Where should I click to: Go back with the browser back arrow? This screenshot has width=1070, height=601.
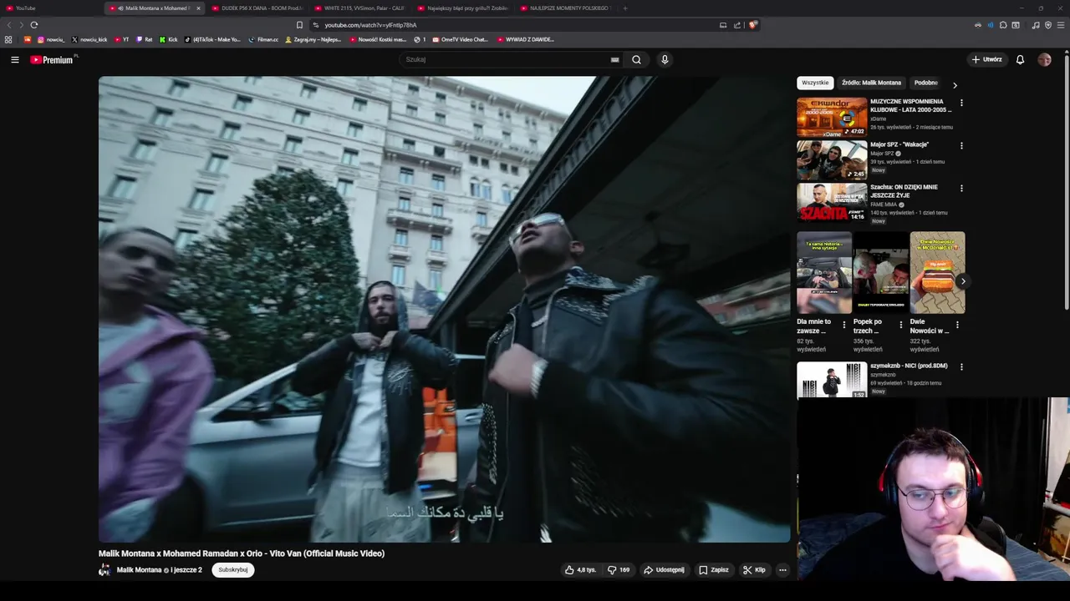click(8, 25)
